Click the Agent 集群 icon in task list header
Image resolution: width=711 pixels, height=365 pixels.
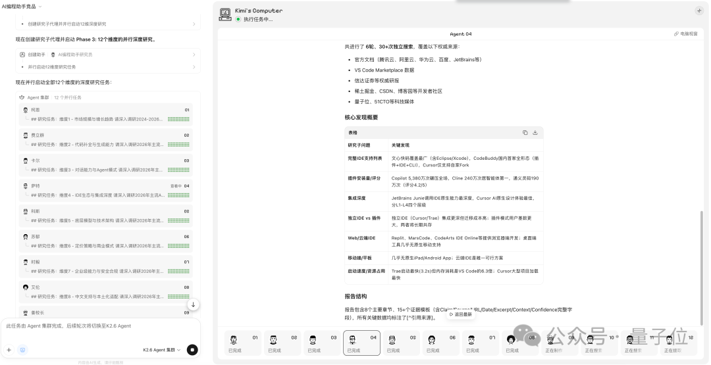tap(22, 97)
